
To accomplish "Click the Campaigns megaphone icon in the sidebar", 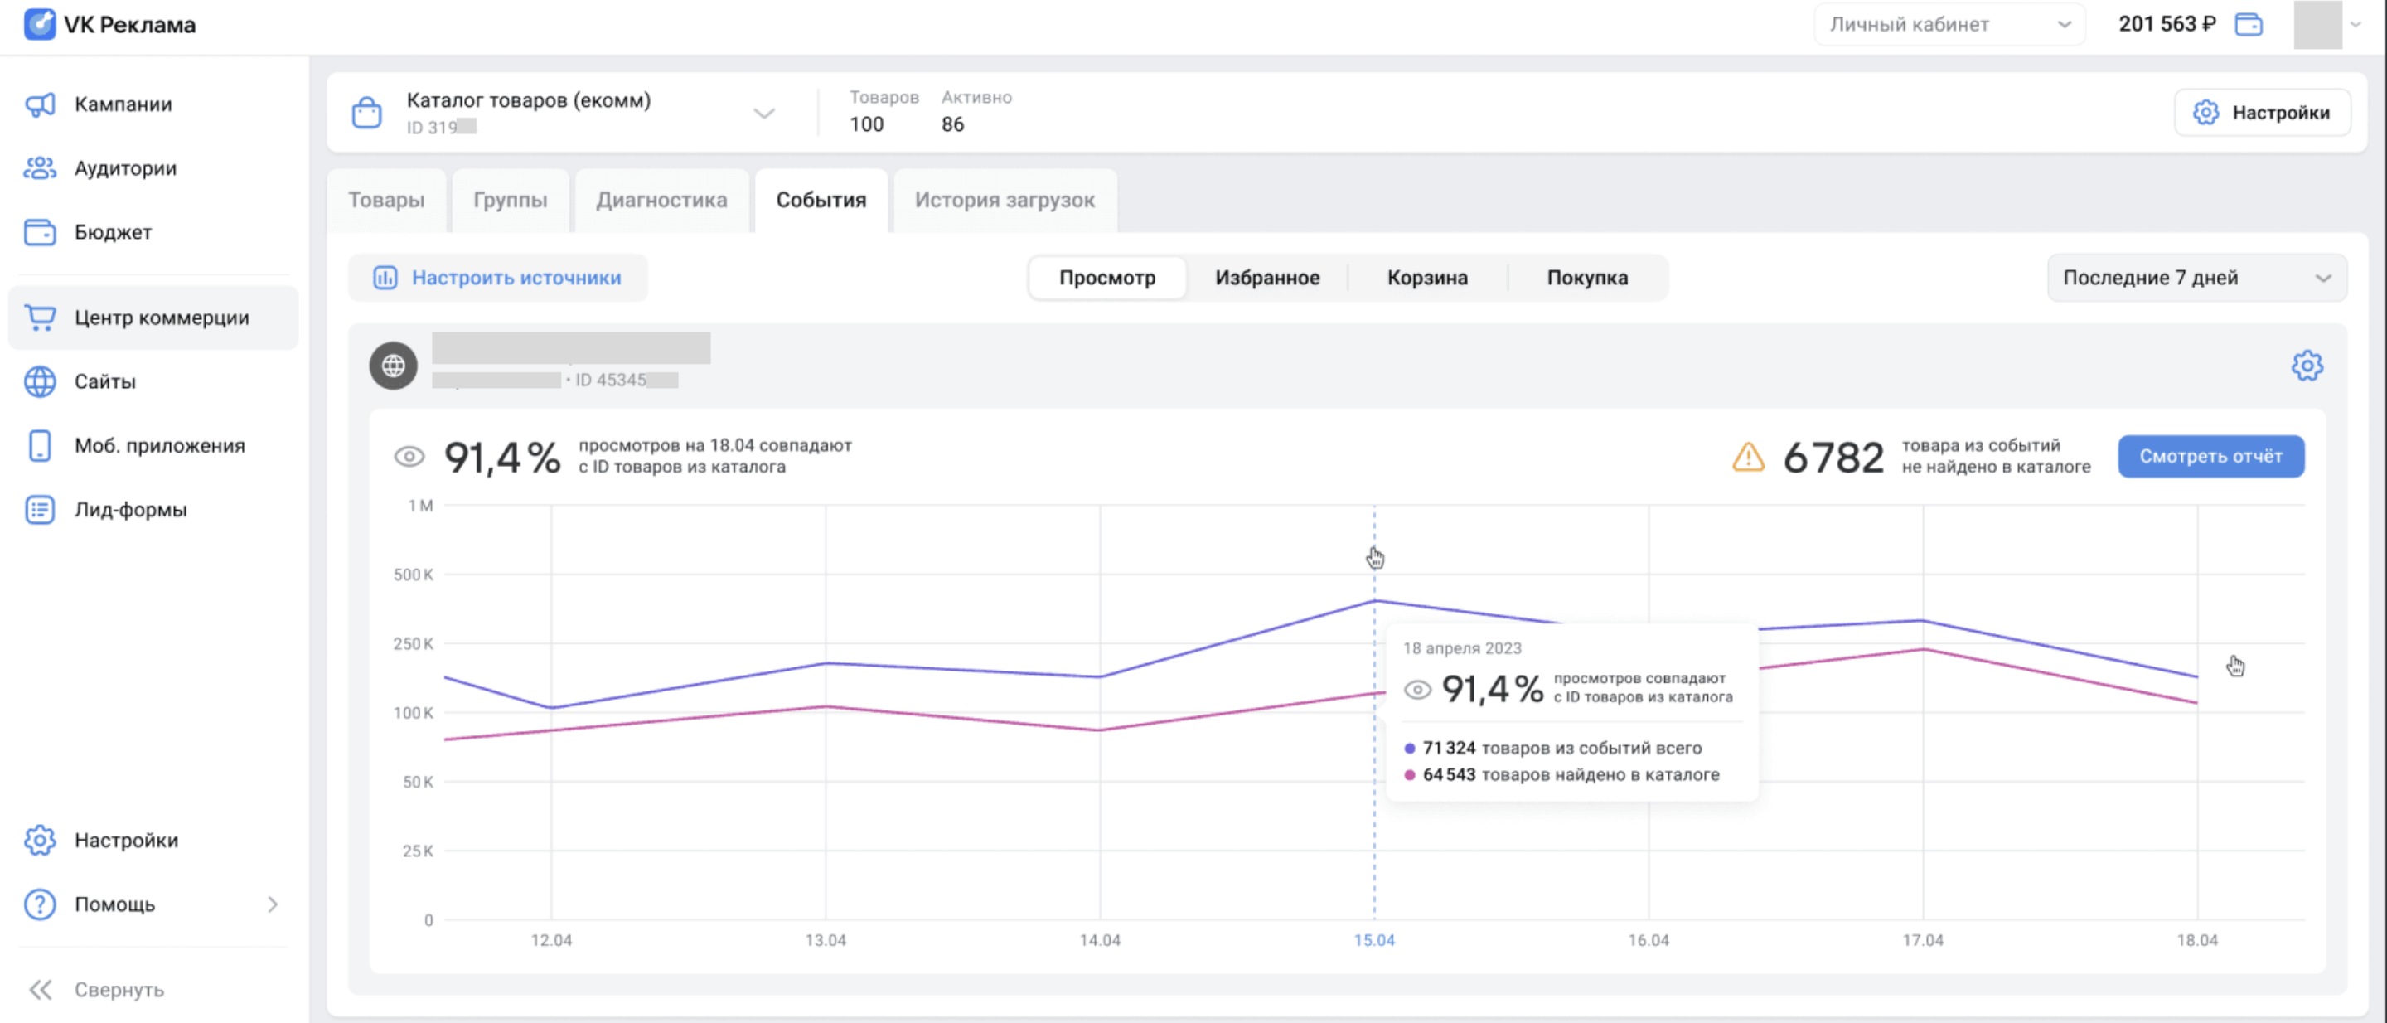I will [x=40, y=104].
